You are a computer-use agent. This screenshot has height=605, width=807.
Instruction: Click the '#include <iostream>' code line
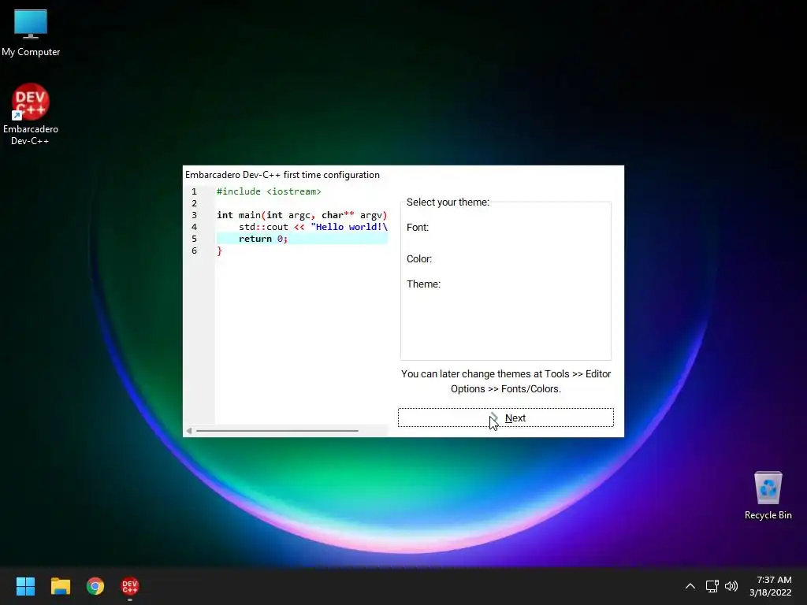pos(269,191)
